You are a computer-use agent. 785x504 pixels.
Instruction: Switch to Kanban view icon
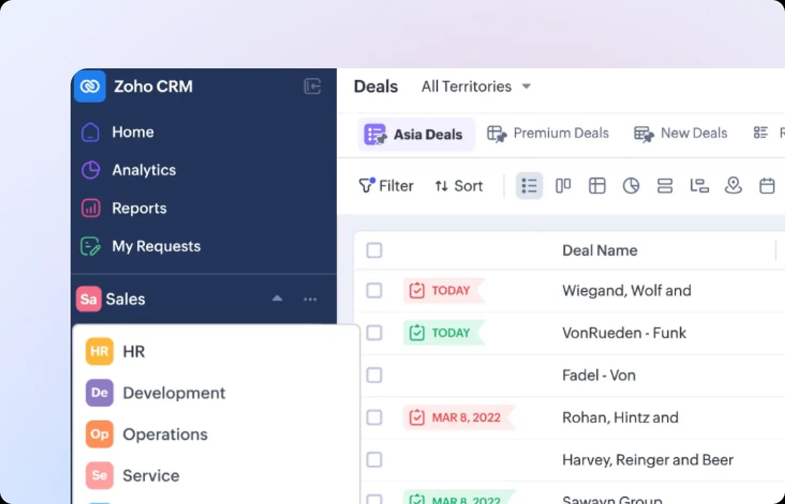click(563, 186)
